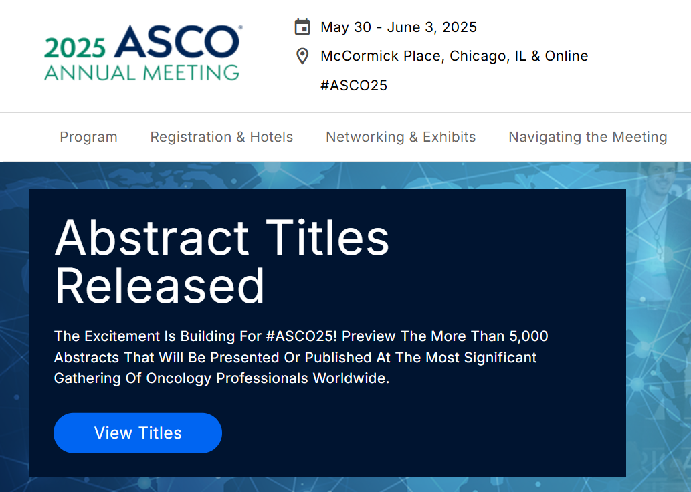This screenshot has width=691, height=492.
Task: Open the Networking & Exhibits menu
Action: 401,137
